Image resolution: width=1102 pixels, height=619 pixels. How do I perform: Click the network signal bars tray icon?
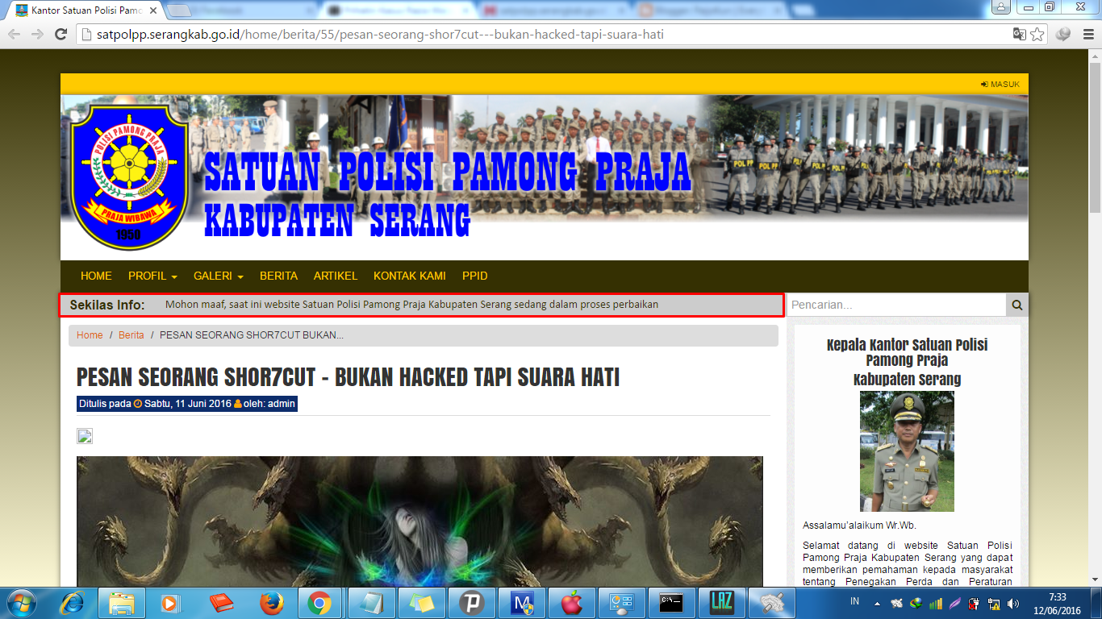[936, 604]
